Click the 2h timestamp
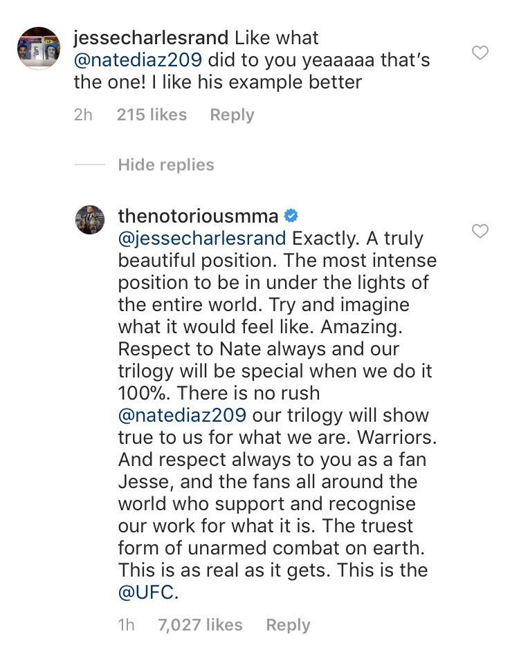 [x=83, y=115]
